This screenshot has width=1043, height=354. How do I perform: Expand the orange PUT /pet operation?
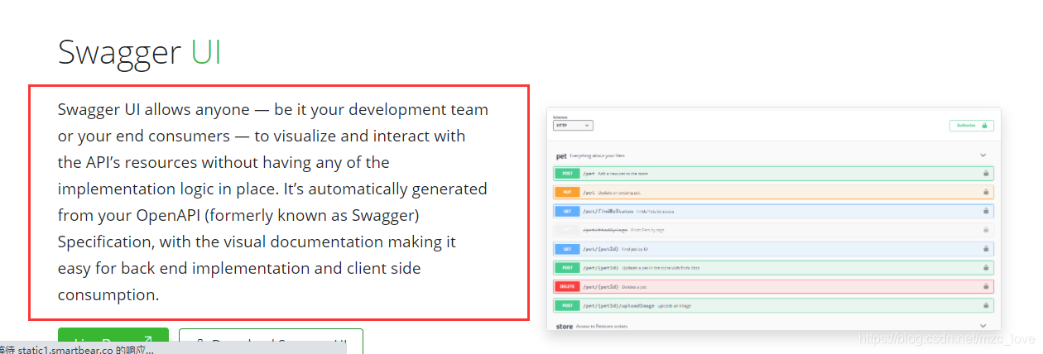(773, 192)
